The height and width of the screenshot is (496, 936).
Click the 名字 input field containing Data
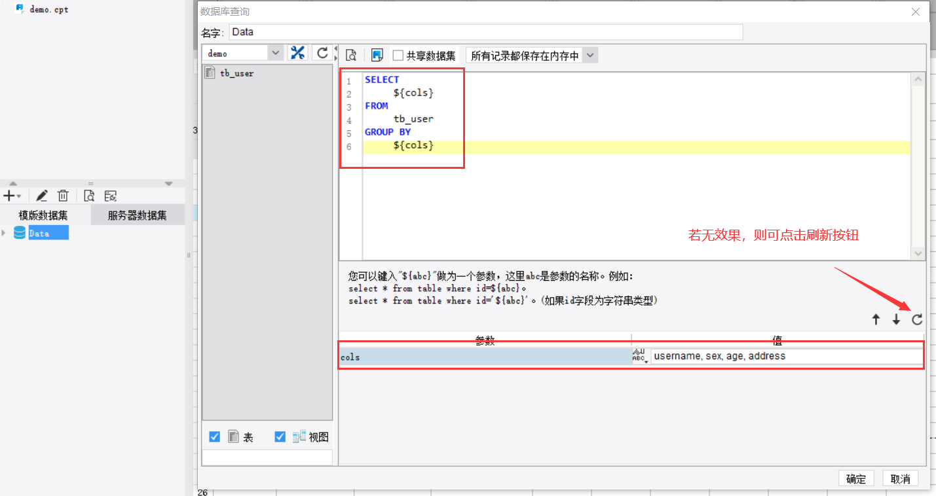click(x=486, y=32)
